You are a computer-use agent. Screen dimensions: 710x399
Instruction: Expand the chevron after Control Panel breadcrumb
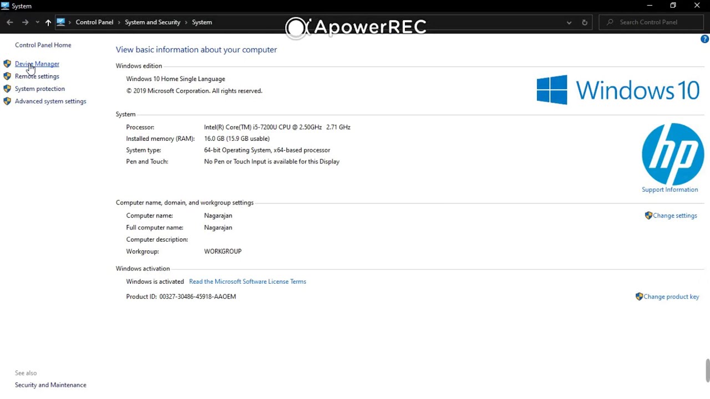[x=119, y=22]
